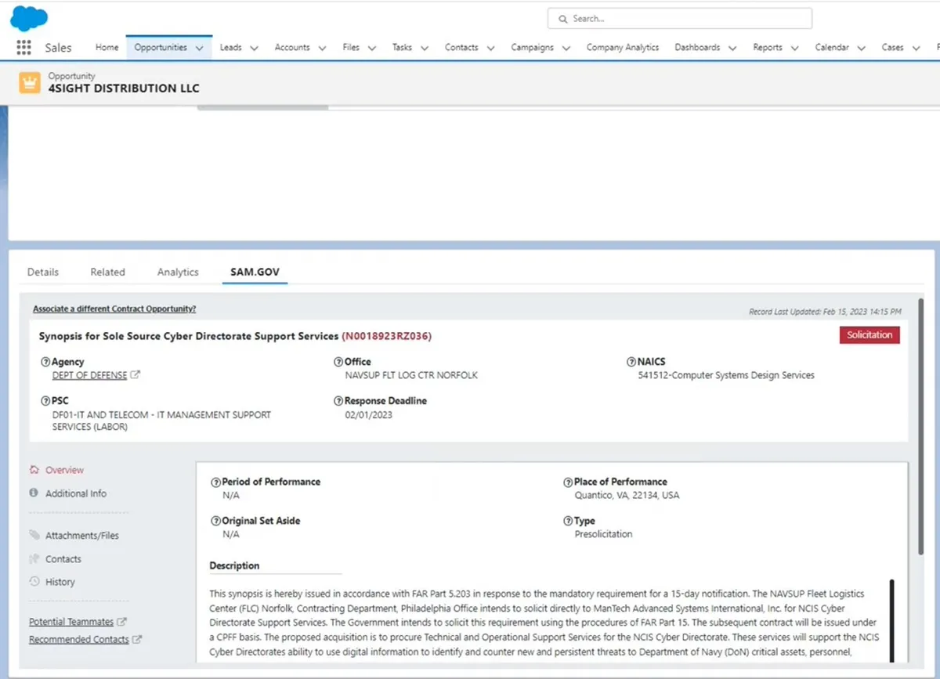The height and width of the screenshot is (679, 940).
Task: Click the help icon next to PSC
Action: tap(45, 401)
